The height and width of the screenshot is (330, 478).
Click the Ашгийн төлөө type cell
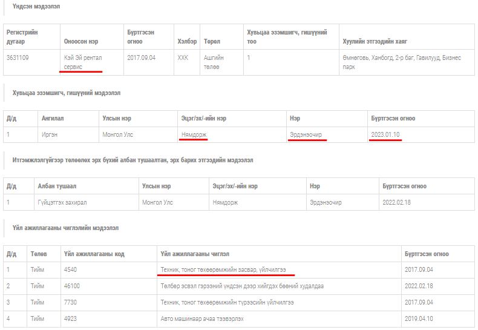pyautogui.click(x=214, y=62)
